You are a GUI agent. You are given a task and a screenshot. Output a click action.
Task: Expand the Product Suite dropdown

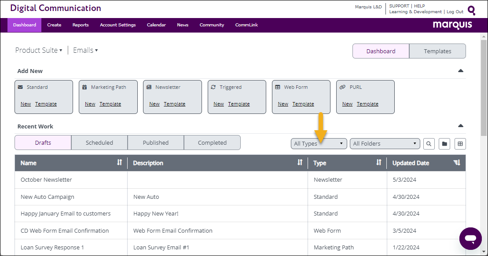click(39, 51)
